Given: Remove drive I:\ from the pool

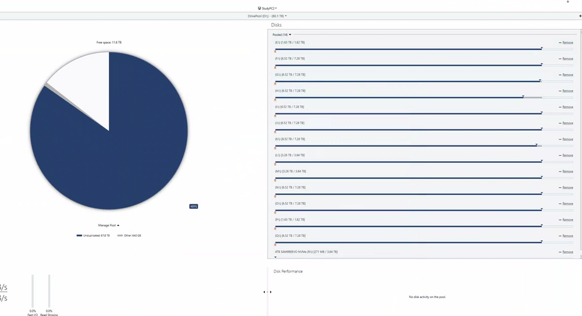Looking at the screenshot, I should pos(566,107).
